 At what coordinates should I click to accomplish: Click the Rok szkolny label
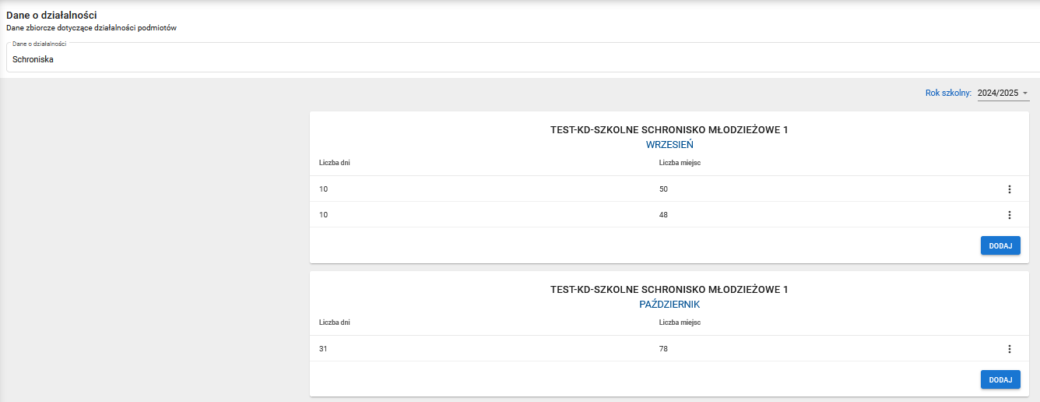click(948, 93)
